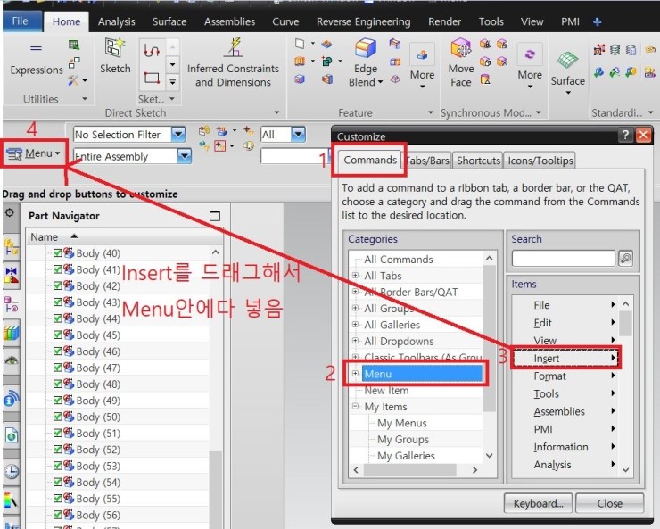Toggle the Body (55) checkbox
This screenshot has width=660, height=529.
[58, 499]
